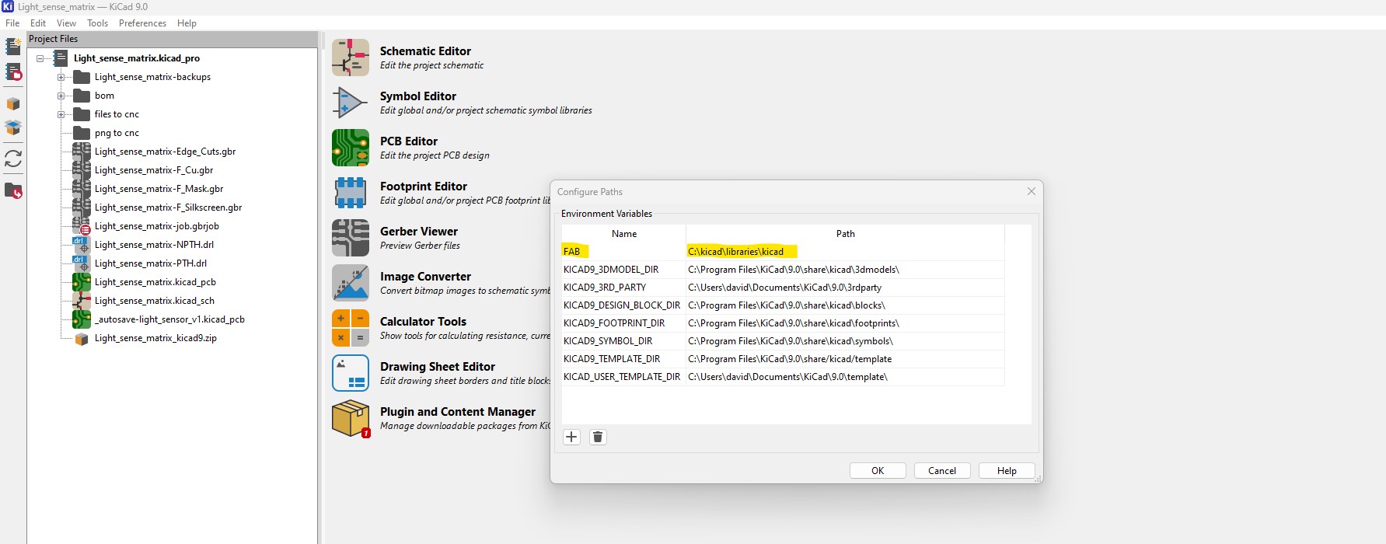Image resolution: width=1386 pixels, height=544 pixels.
Task: Open the Drawing Sheet Editor icon
Action: click(x=351, y=373)
